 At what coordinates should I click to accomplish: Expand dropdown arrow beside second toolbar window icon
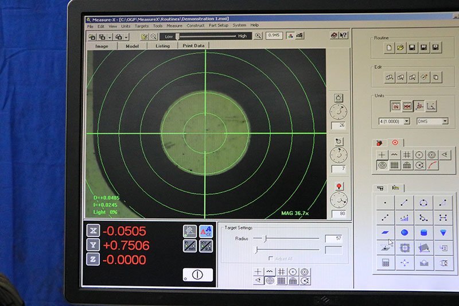110,37
